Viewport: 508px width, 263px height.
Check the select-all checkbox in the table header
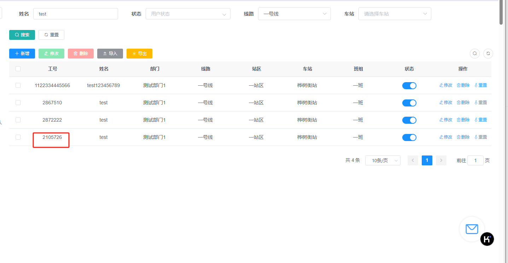click(18, 69)
